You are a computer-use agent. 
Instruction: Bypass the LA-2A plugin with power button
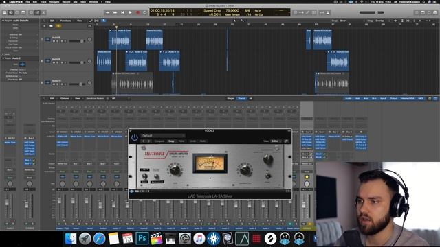135,137
